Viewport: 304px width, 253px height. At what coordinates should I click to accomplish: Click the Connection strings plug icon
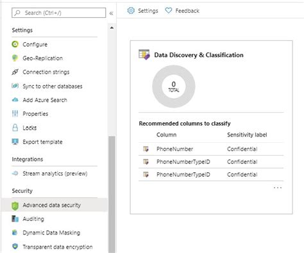(x=15, y=72)
